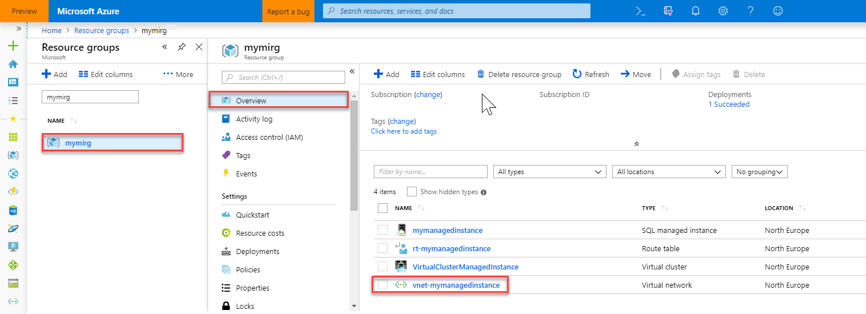Open 1 Succeeded deployments link

729,104
